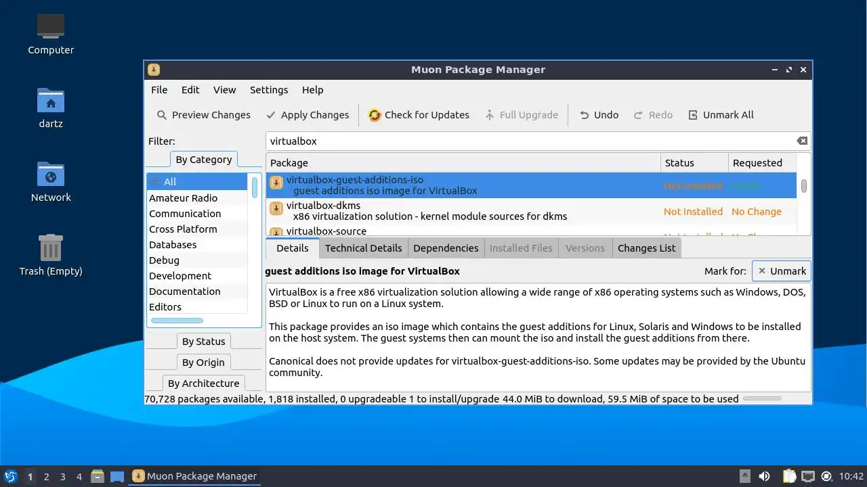Click Unmark All toolbar button
This screenshot has height=487, width=867.
pyautogui.click(x=721, y=115)
